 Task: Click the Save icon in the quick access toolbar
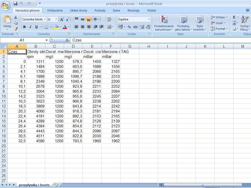[x=15, y=3]
